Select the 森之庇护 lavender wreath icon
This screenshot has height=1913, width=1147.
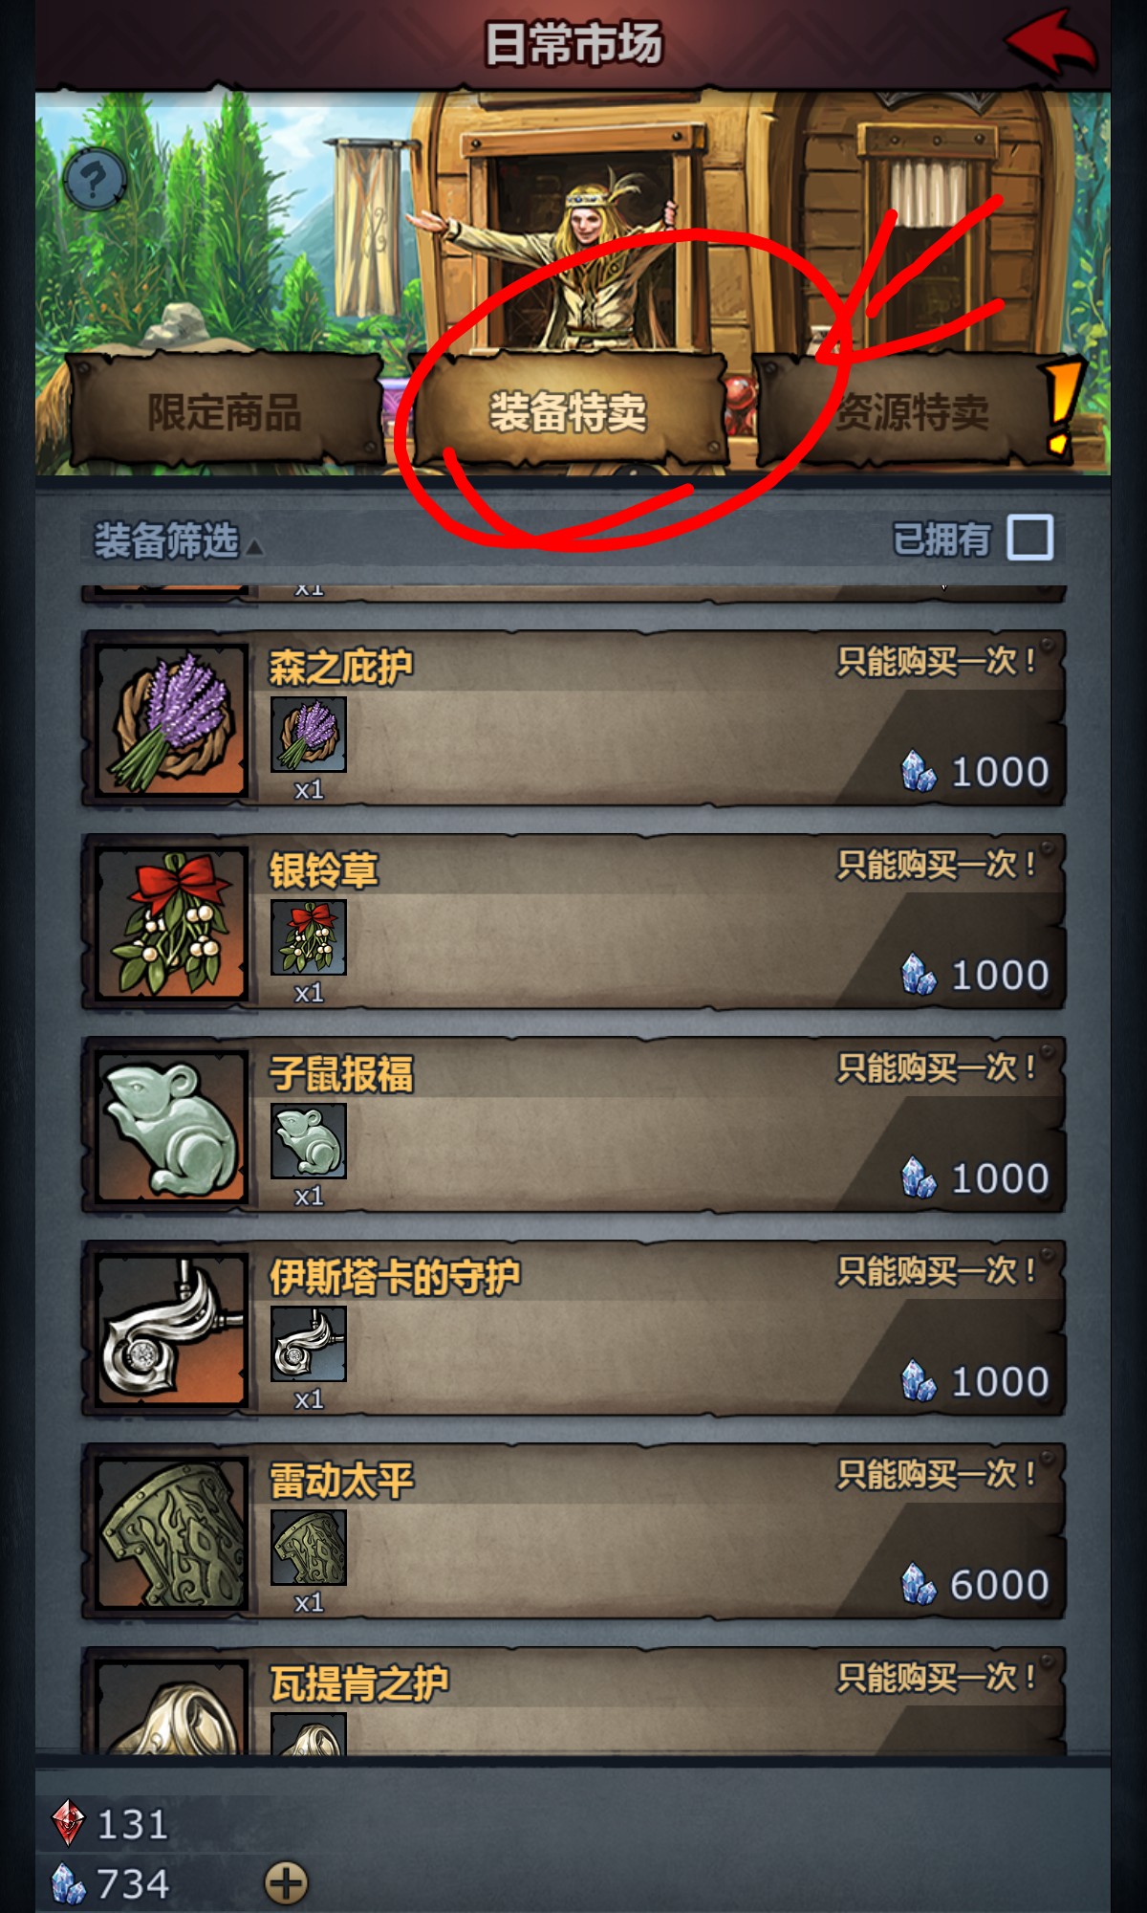point(172,720)
